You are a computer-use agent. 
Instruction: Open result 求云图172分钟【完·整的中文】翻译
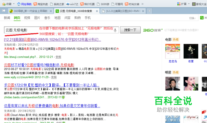point(52,85)
